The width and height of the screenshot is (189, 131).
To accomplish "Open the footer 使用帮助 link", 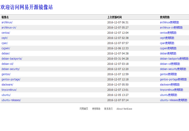I will coord(96,109).
